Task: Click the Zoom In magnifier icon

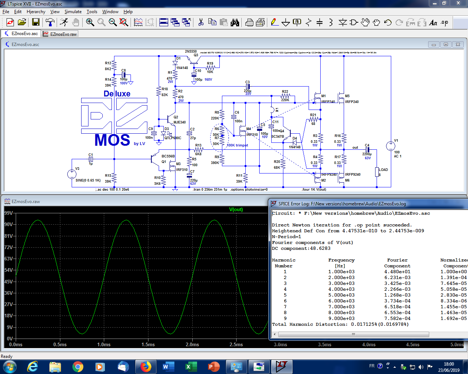Action: point(90,22)
